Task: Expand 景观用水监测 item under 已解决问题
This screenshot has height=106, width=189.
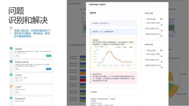Action: (153, 34)
